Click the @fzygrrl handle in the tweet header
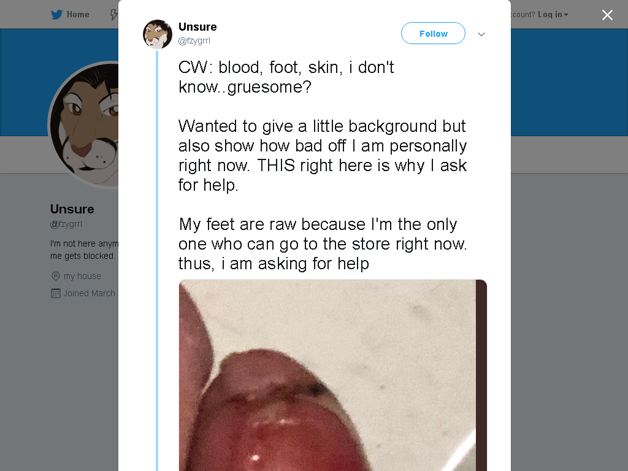This screenshot has width=628, height=471. pyautogui.click(x=194, y=41)
